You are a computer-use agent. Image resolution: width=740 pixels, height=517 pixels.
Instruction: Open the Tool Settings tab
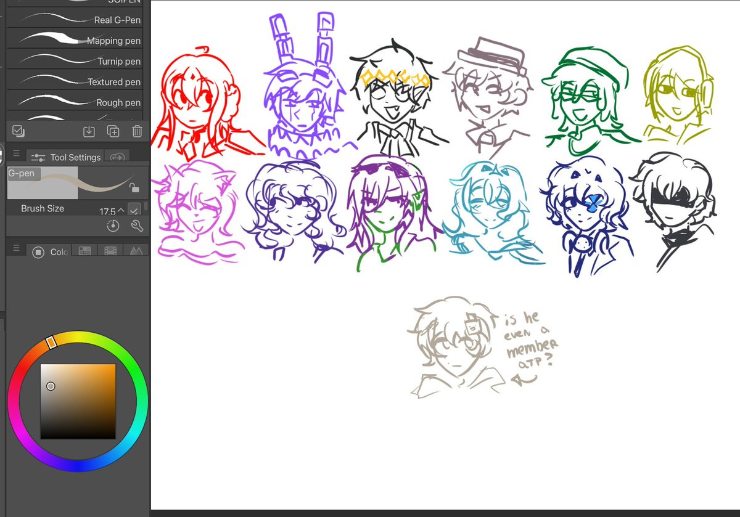click(66, 157)
